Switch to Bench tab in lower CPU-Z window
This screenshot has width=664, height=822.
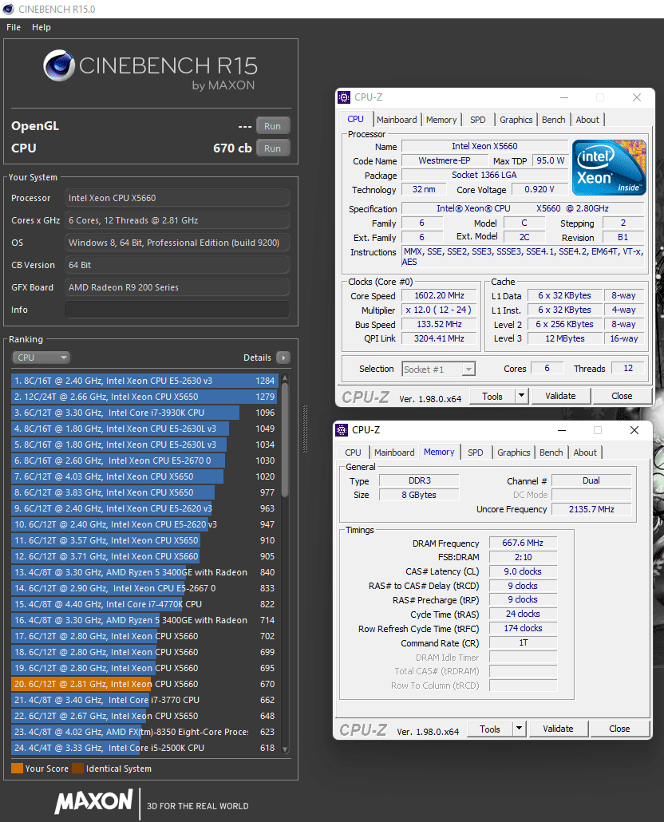click(551, 452)
